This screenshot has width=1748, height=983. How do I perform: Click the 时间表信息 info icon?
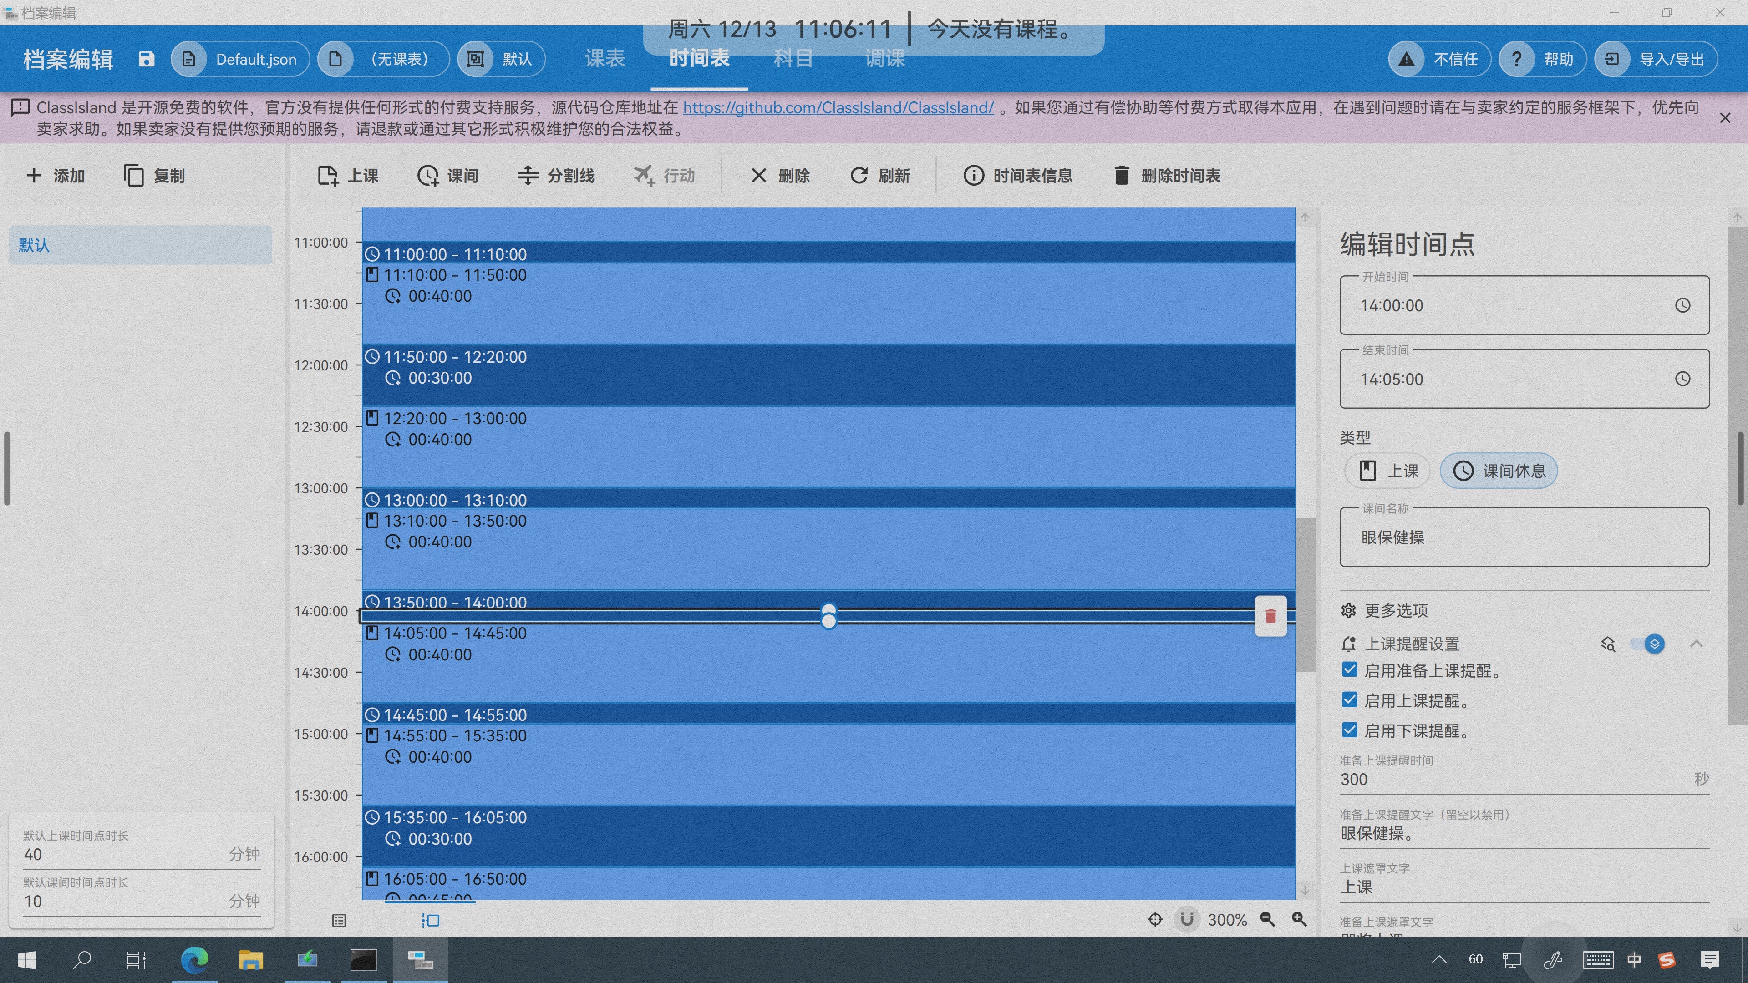coord(973,176)
